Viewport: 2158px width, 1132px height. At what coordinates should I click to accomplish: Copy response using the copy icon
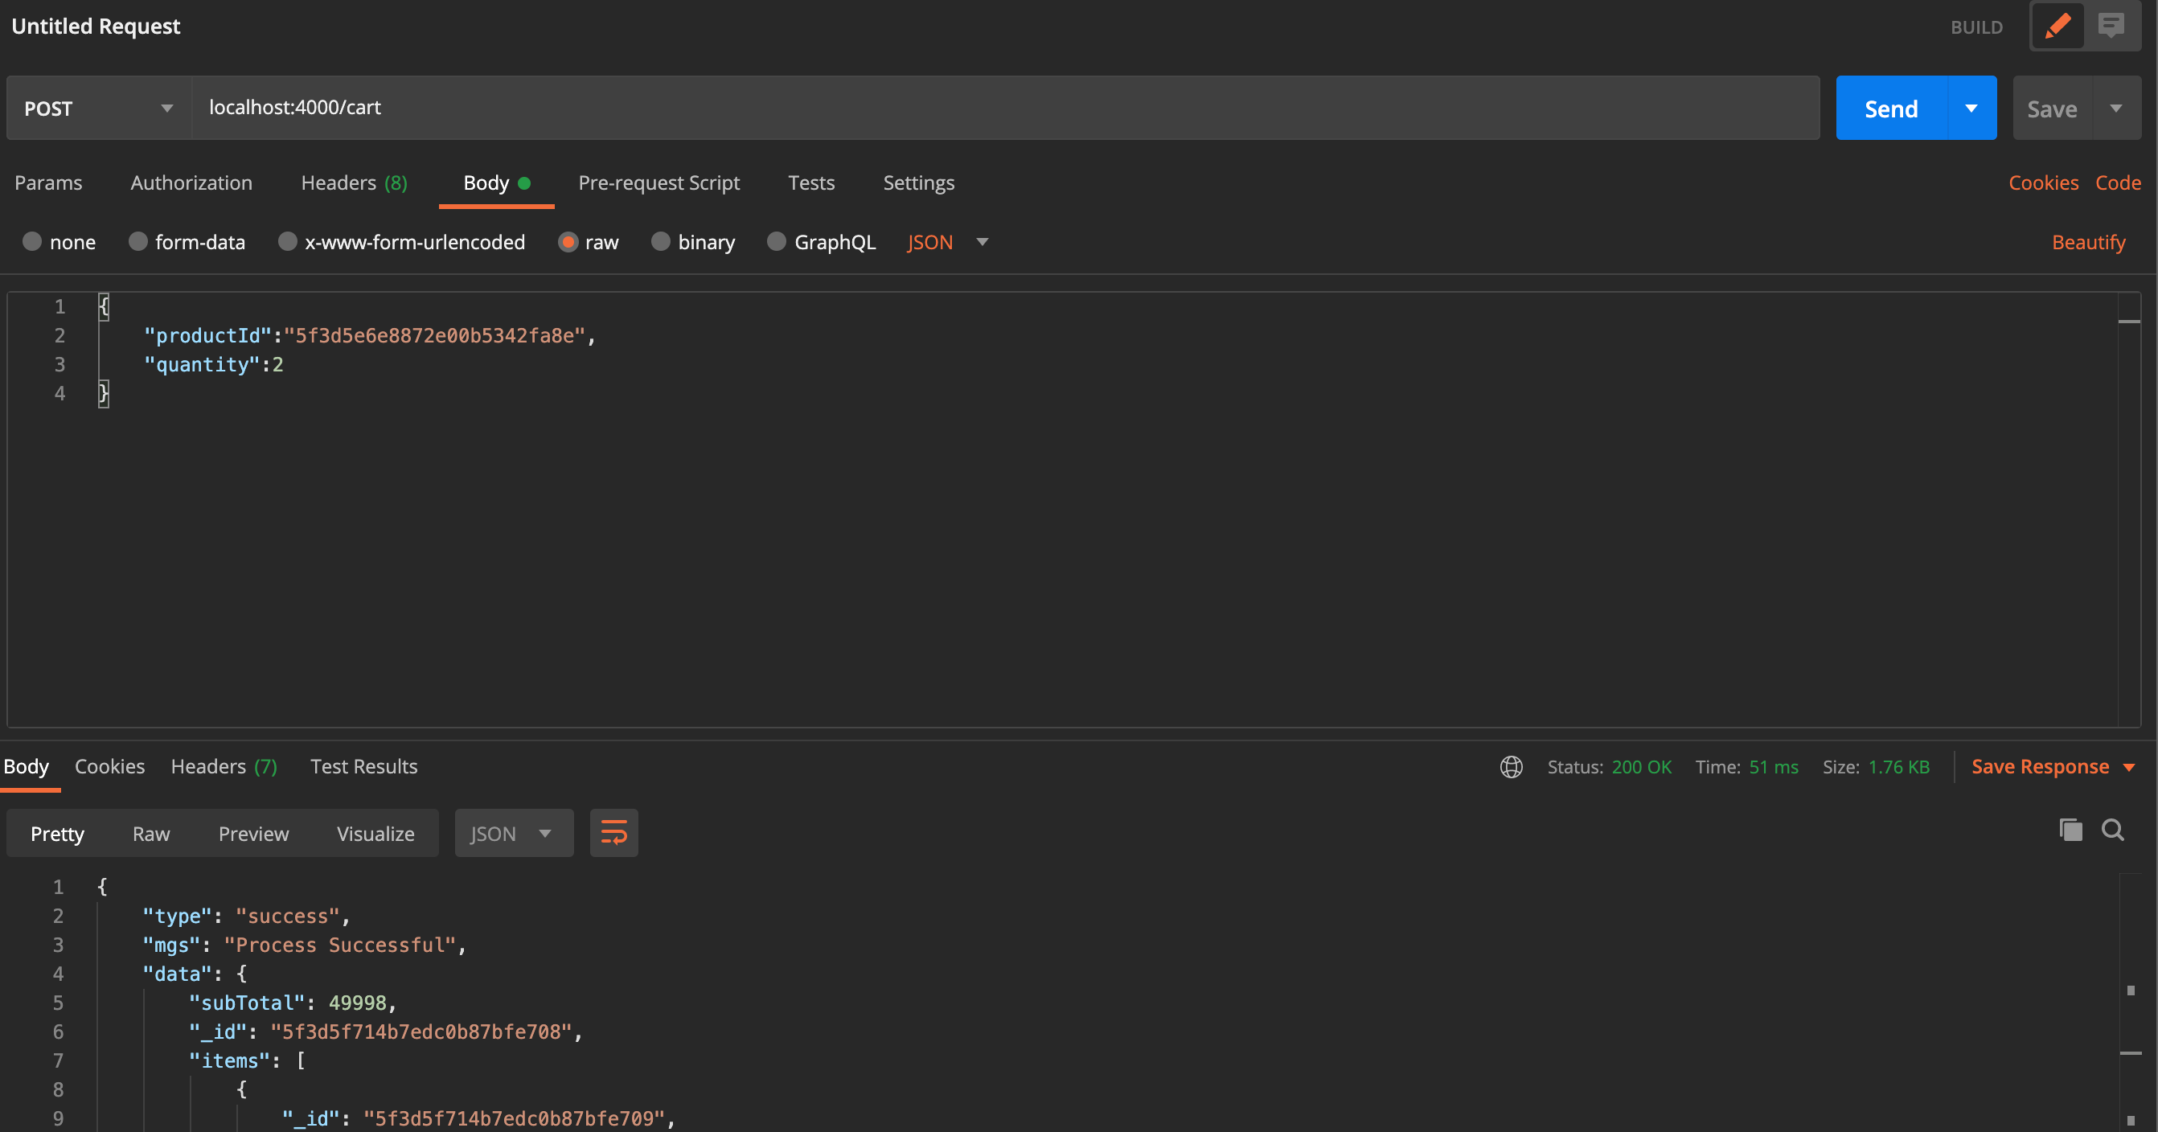[2070, 830]
